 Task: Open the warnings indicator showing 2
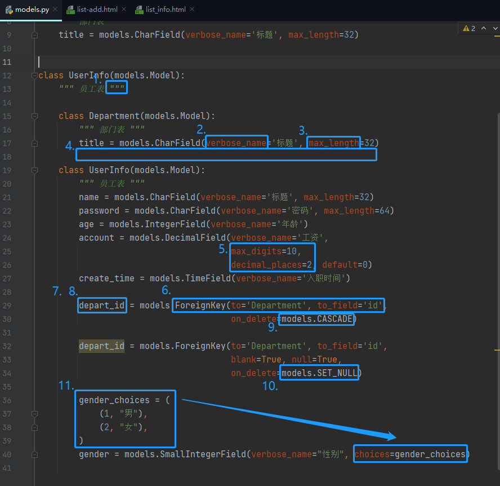(x=469, y=28)
